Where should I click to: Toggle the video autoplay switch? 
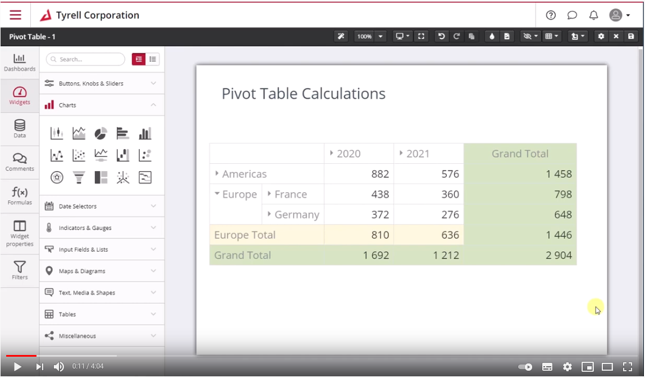click(525, 366)
